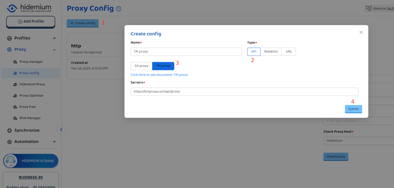Expand the Profiles menu chevron
The width and height of the screenshot is (394, 188).
54,38
